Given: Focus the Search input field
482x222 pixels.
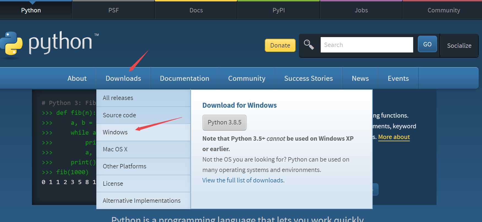Looking at the screenshot, I should point(367,45).
